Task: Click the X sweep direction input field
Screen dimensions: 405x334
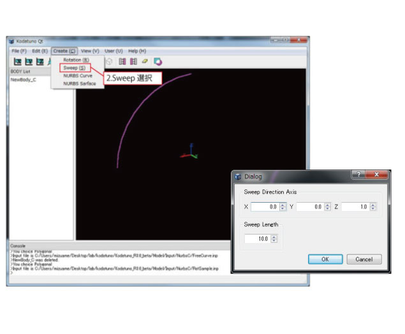Action: click(265, 207)
